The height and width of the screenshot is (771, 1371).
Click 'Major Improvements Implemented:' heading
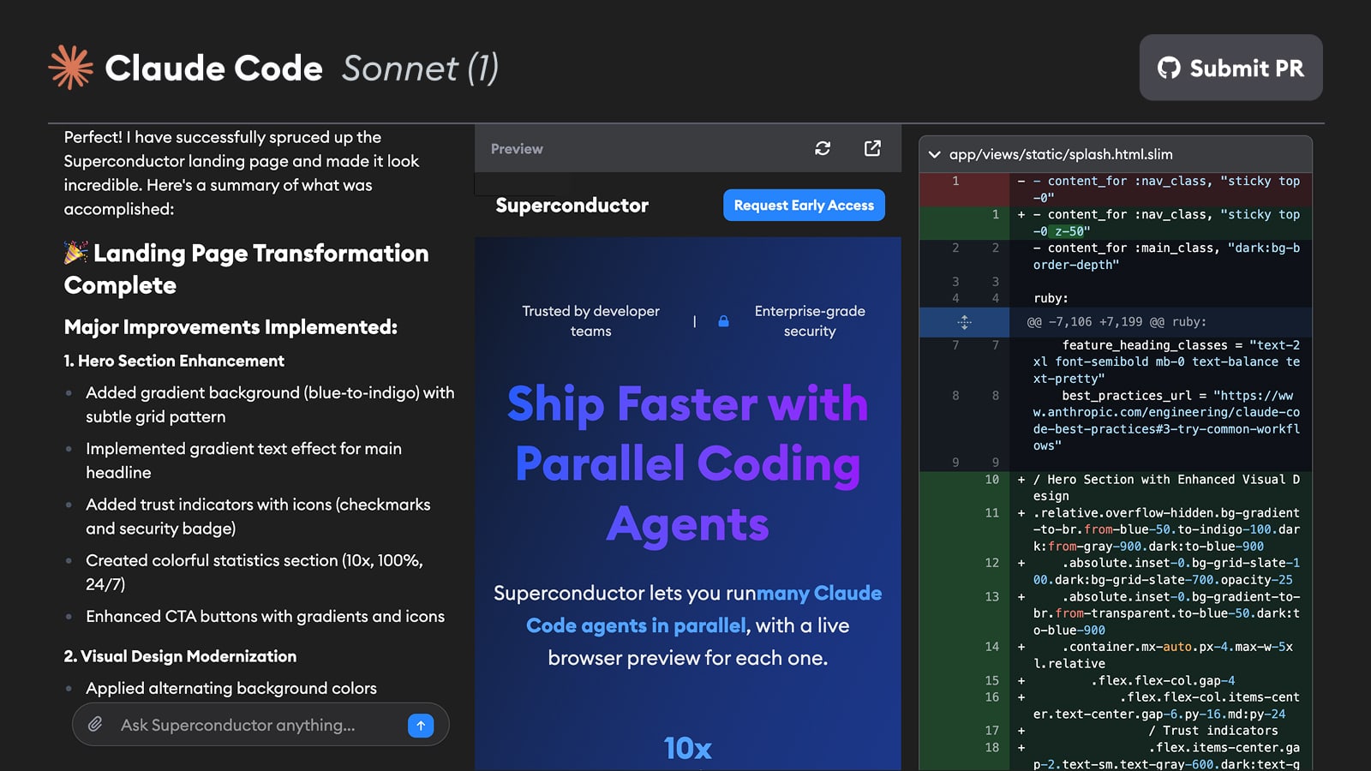pyautogui.click(x=230, y=327)
